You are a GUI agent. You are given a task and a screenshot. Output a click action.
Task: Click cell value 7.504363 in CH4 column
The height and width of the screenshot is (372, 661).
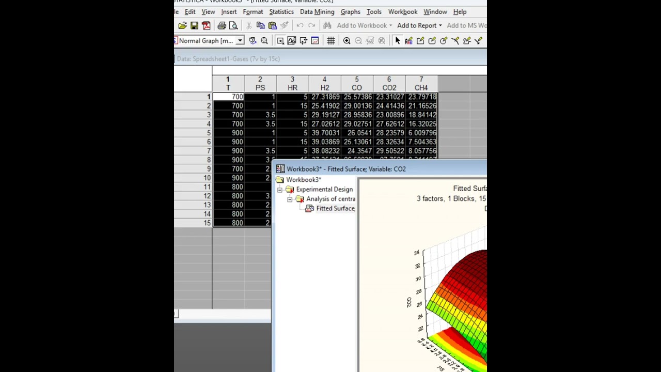tap(422, 142)
